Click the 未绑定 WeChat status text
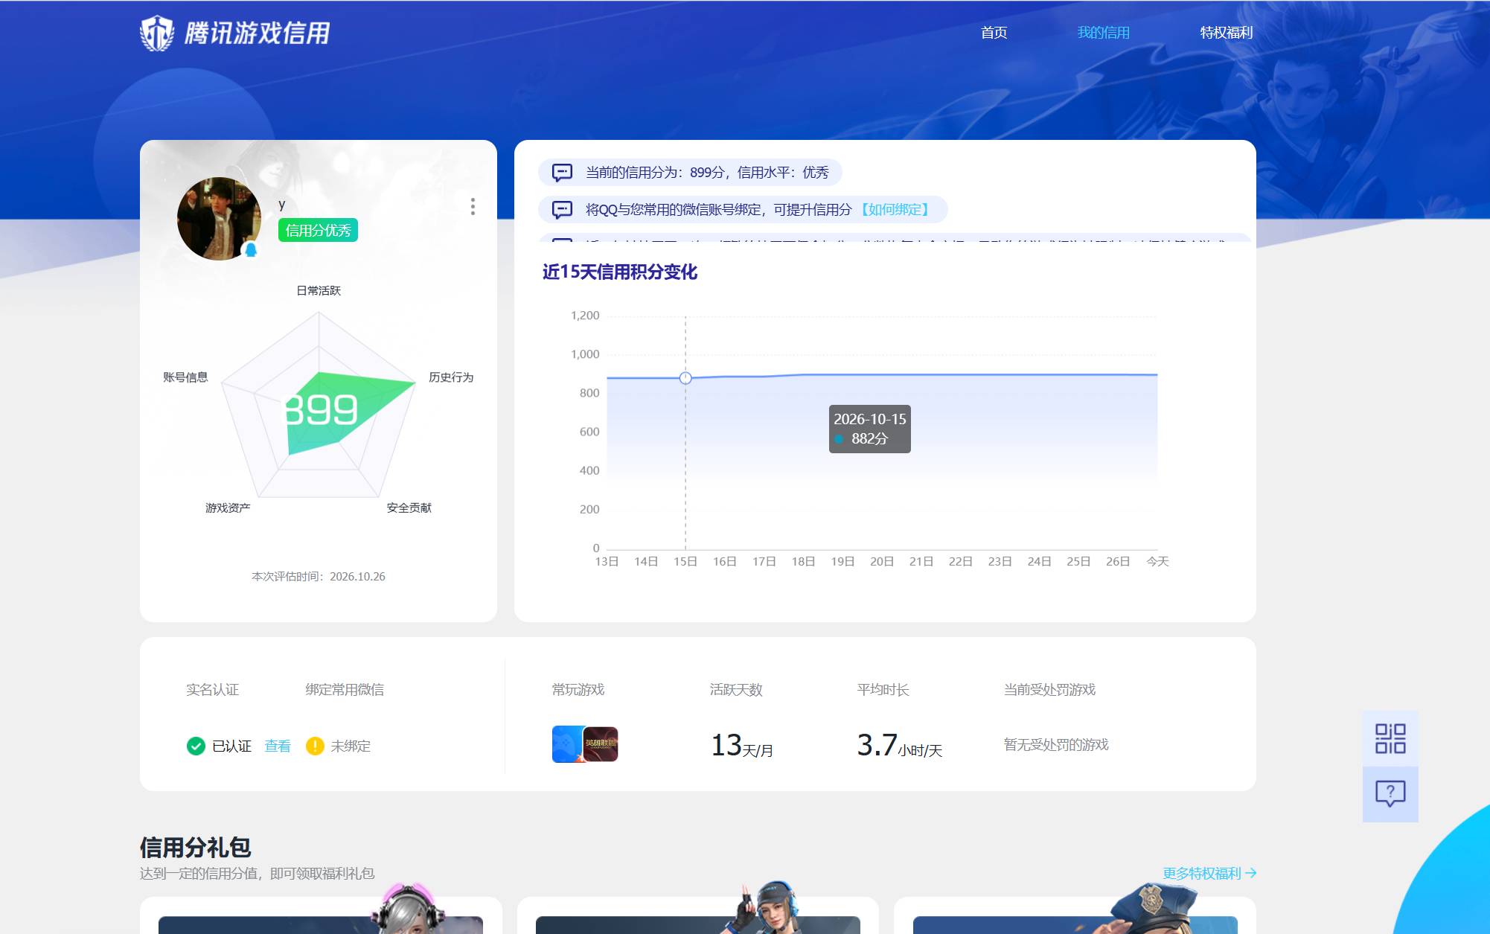 351,746
